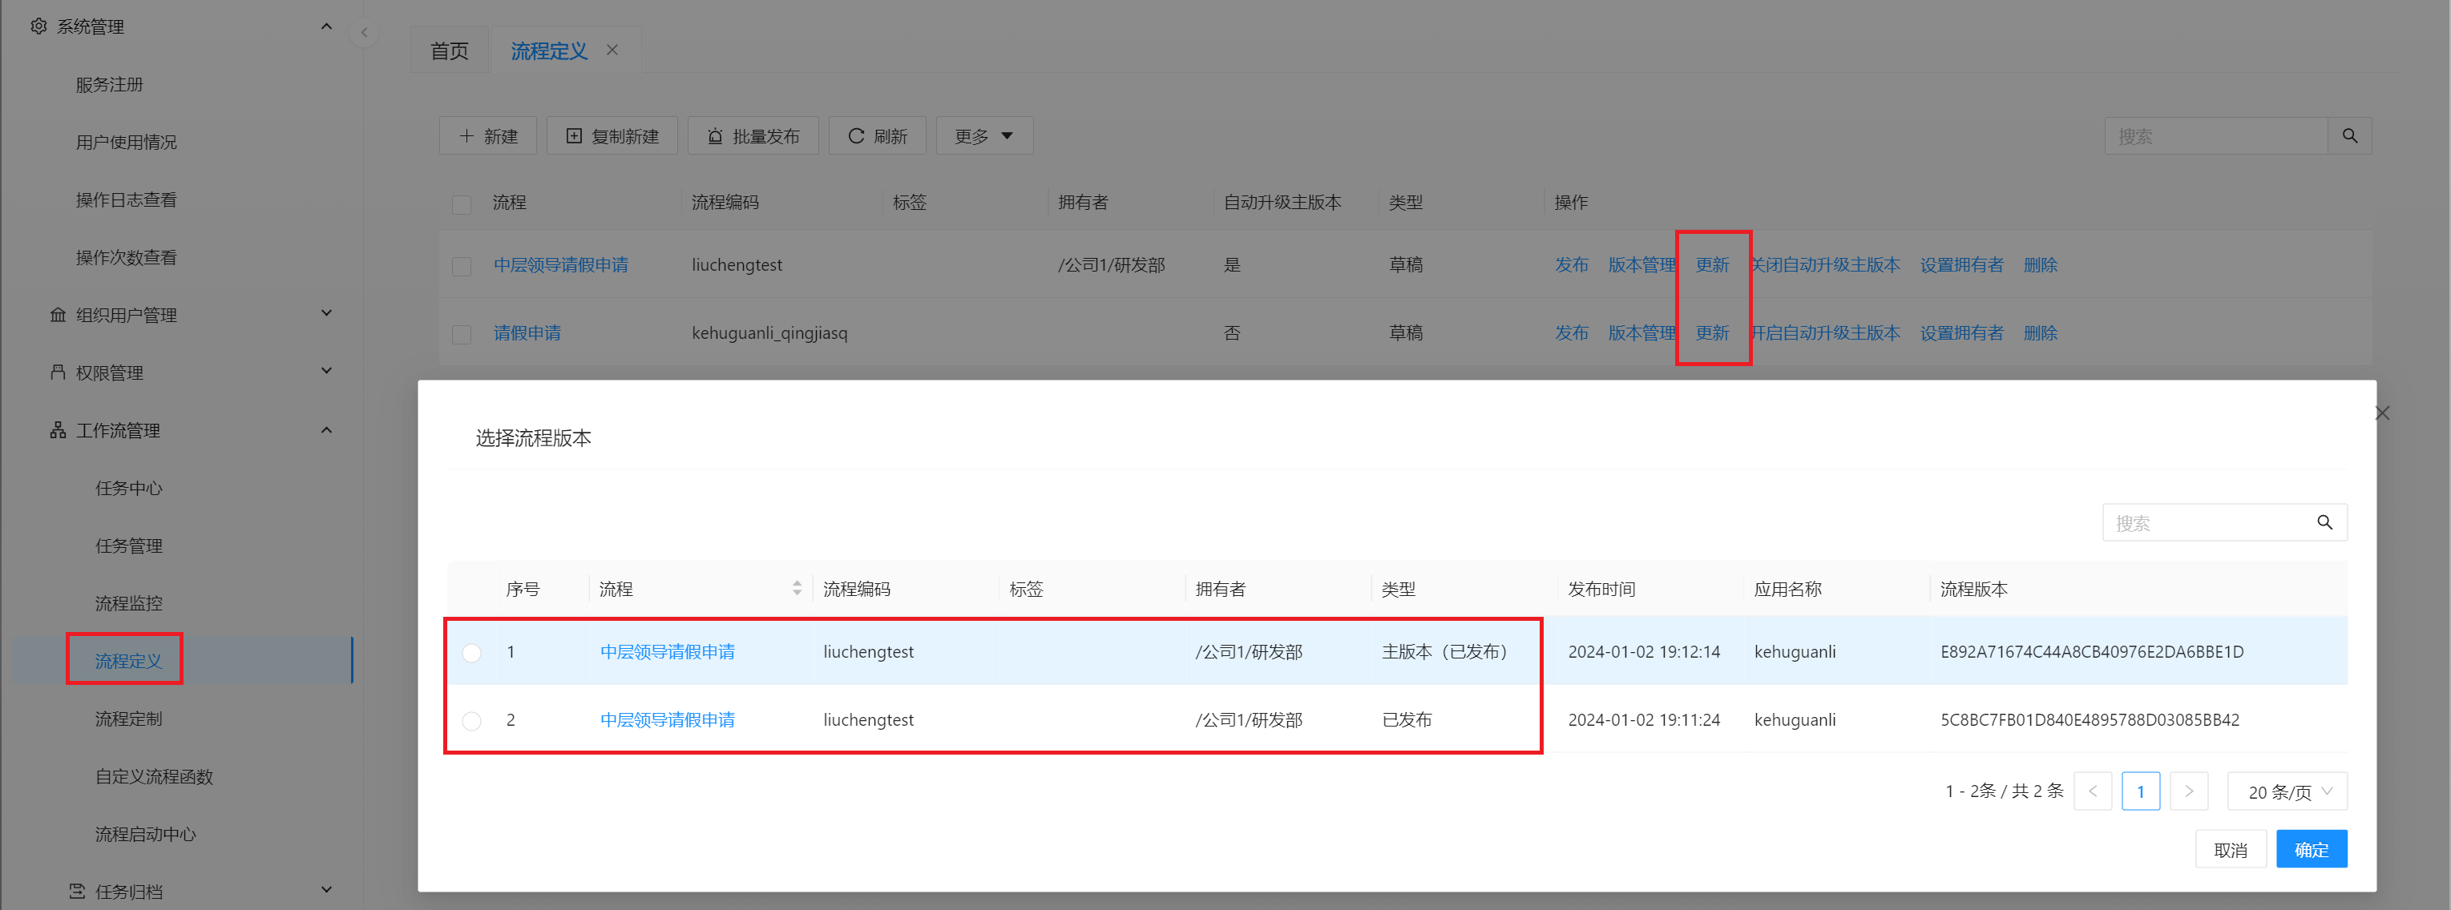Collapse the 系统管理 menu group

[326, 26]
